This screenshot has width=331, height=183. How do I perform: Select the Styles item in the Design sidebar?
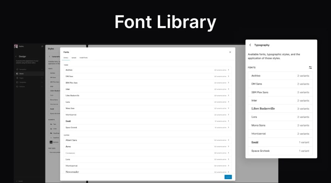pos(29,74)
